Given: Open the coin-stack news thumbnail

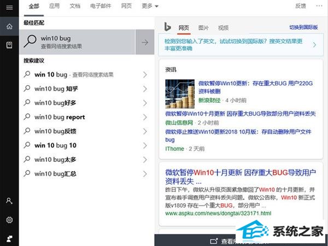Looking at the screenshot, I should [180, 94].
